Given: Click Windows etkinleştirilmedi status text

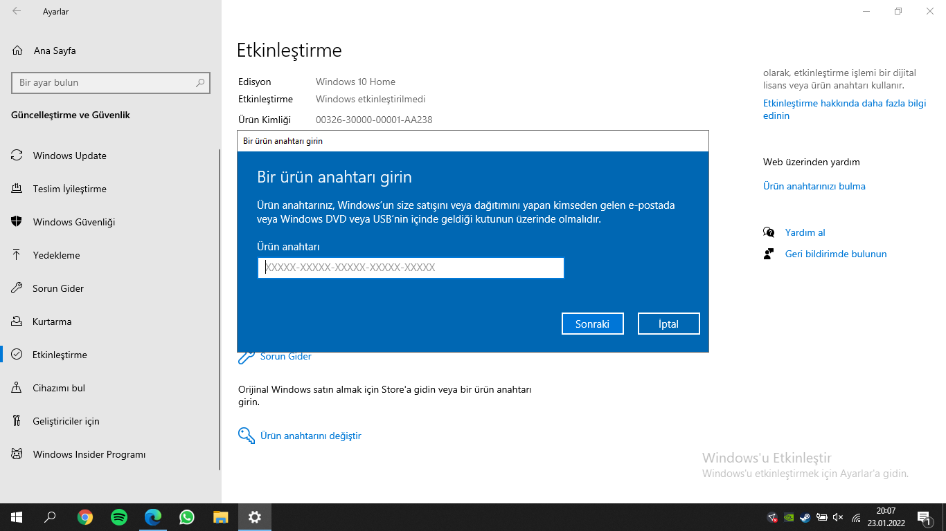Looking at the screenshot, I should coord(371,99).
